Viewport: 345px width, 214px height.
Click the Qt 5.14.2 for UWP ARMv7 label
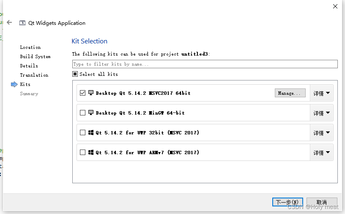147,152
